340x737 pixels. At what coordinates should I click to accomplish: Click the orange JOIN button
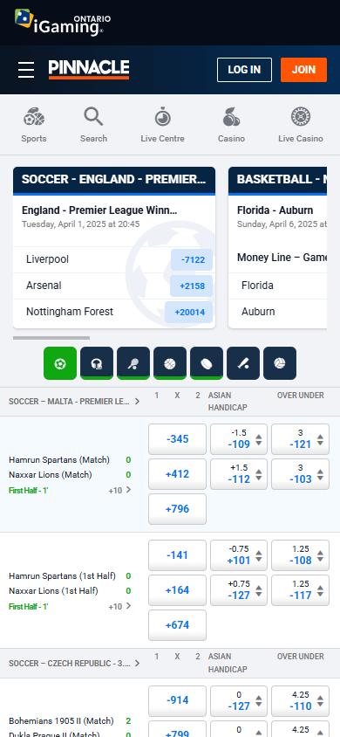tap(304, 70)
